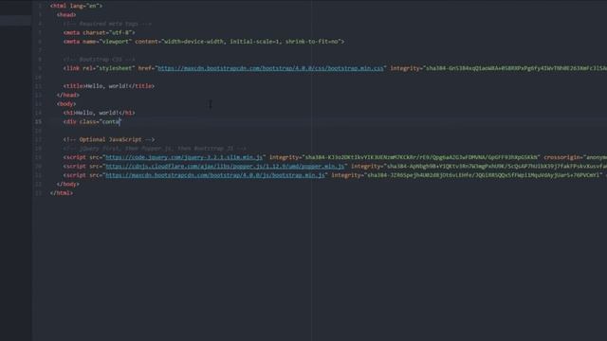Click the integrity attribute on stylesheet link line

click(x=499, y=68)
